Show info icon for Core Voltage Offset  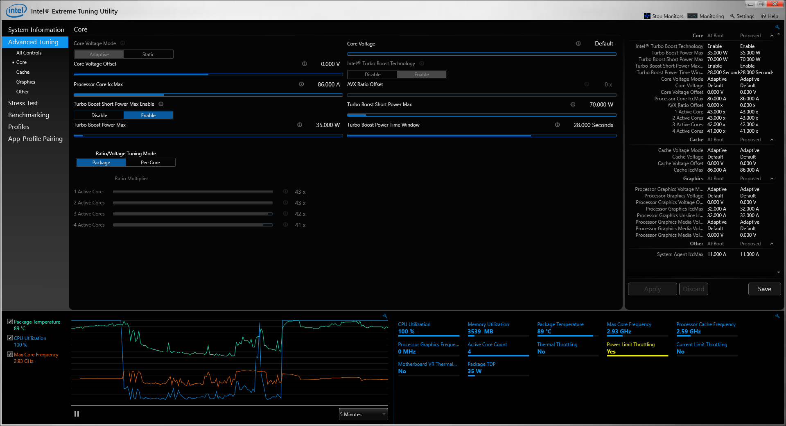304,63
